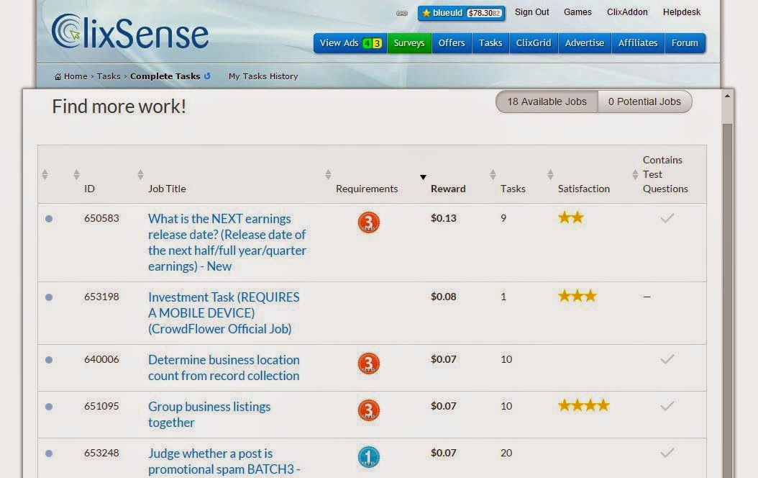Click status dot for job 650583
The height and width of the screenshot is (478, 758).
[x=49, y=219]
